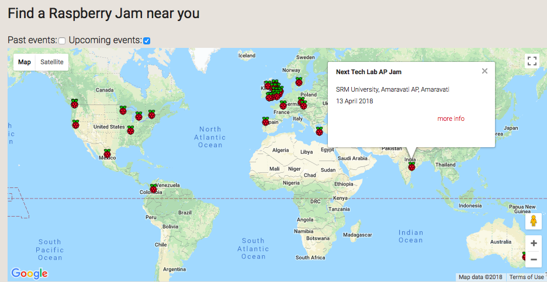Select the Map view tab

(25, 62)
